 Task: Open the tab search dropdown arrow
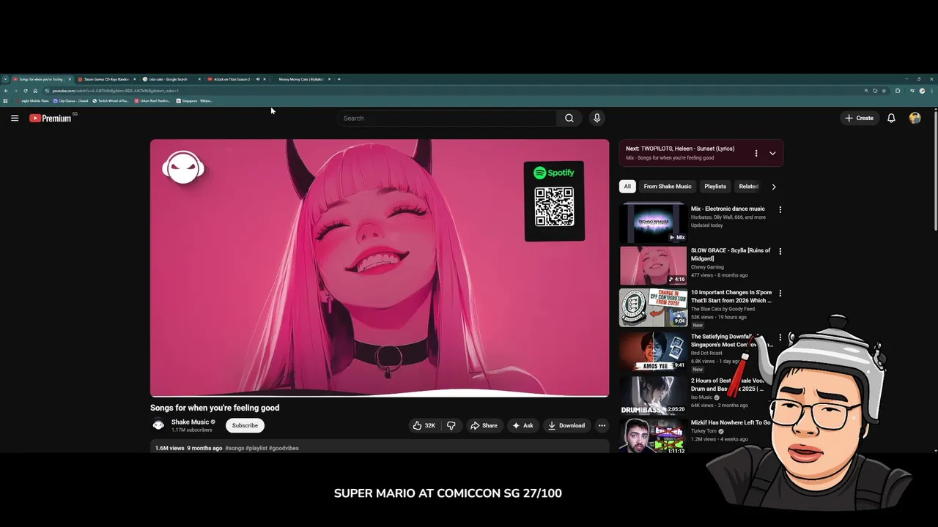[5, 79]
